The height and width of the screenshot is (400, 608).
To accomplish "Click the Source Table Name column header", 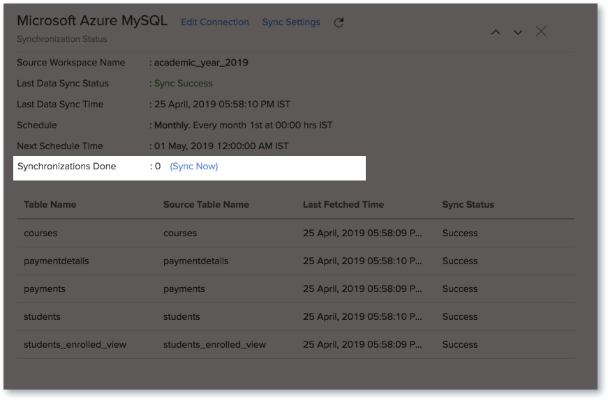I will tap(206, 204).
